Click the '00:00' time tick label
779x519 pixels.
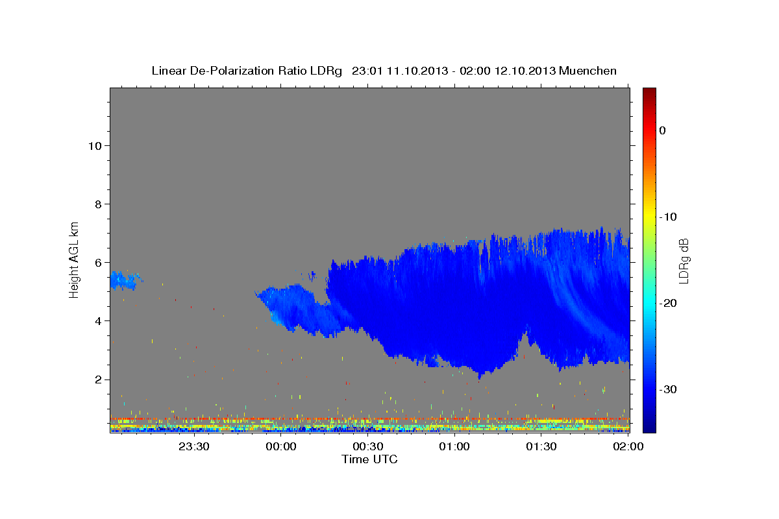[x=281, y=446]
